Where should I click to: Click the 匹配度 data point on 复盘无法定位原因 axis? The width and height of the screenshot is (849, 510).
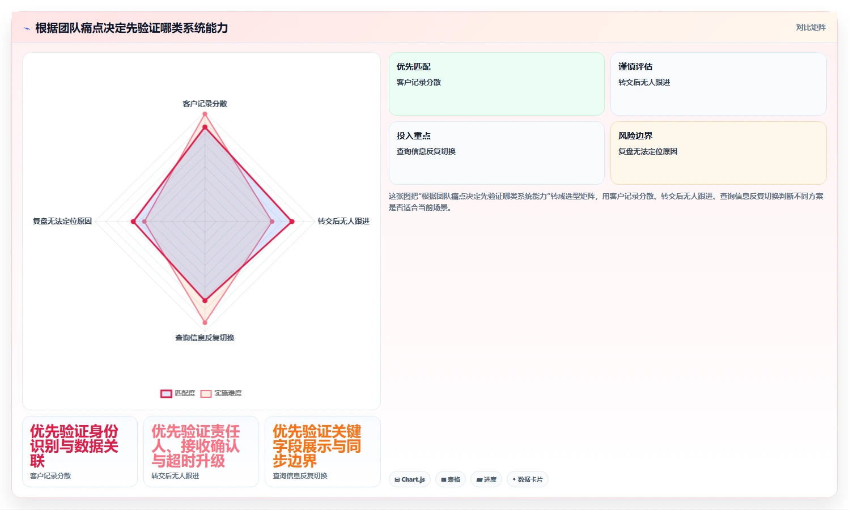tap(133, 222)
